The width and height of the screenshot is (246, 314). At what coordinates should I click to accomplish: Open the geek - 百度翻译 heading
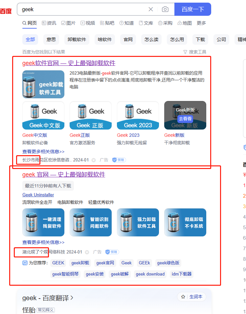point(48,298)
